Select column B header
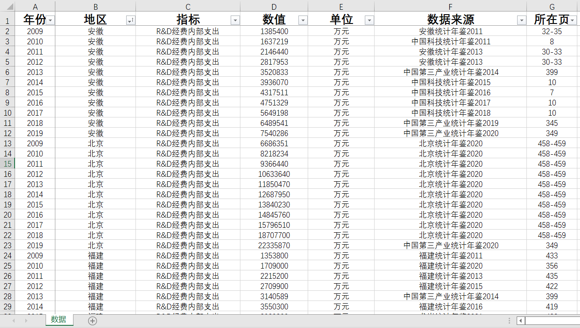This screenshot has width=580, height=328. tap(96, 7)
